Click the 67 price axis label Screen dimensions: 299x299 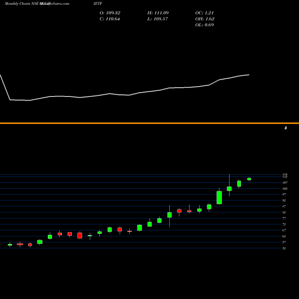point(284,230)
